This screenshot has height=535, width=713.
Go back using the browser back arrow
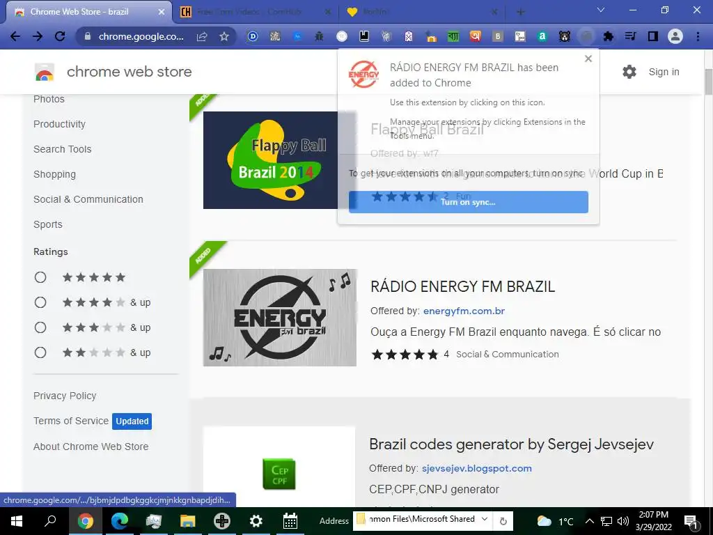click(15, 36)
